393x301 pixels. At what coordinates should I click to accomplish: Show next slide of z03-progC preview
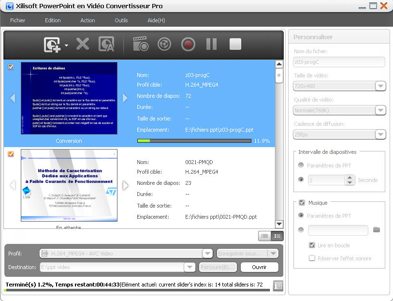[x=125, y=98]
